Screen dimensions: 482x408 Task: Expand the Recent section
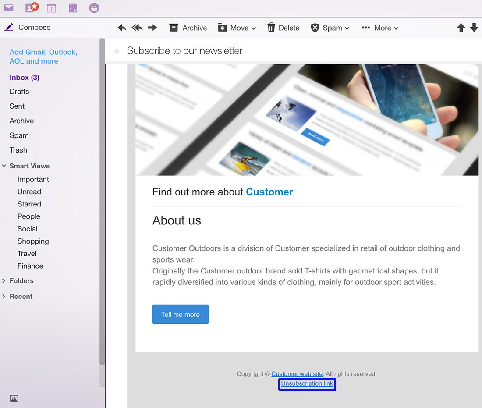click(4, 296)
